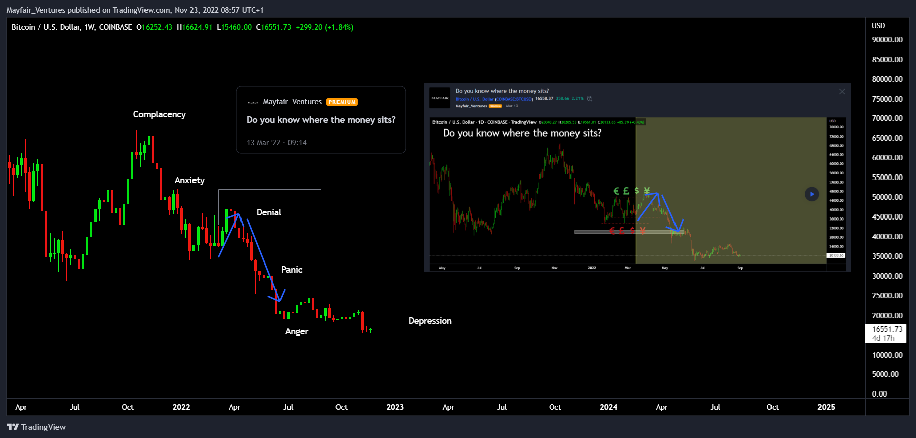This screenshot has width=916, height=438.
Task: Click the 2023 label on time axis
Action: pyautogui.click(x=395, y=407)
